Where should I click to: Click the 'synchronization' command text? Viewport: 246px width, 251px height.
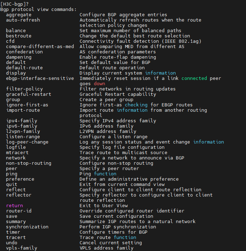(x=27, y=227)
